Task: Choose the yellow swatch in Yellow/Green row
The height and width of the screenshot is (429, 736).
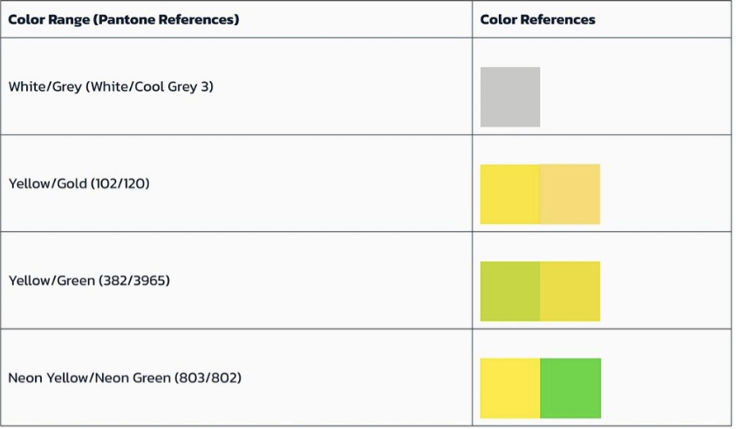Action: pos(570,290)
